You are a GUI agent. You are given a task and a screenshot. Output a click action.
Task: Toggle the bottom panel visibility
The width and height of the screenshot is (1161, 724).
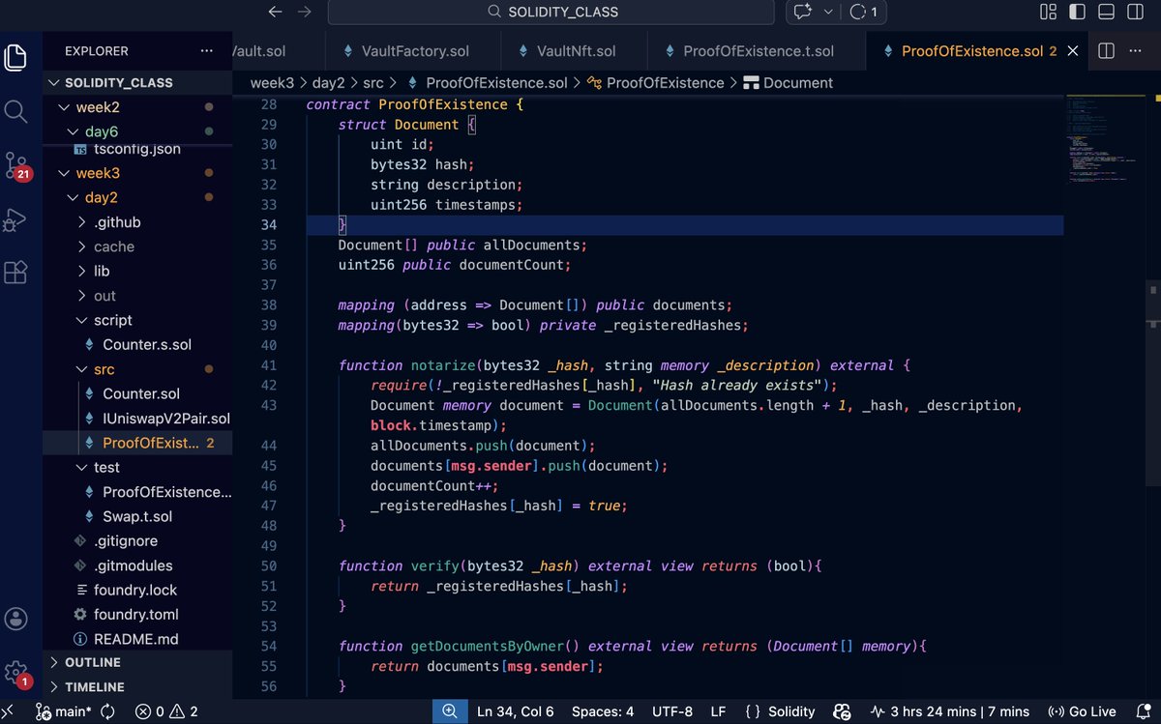(1107, 12)
